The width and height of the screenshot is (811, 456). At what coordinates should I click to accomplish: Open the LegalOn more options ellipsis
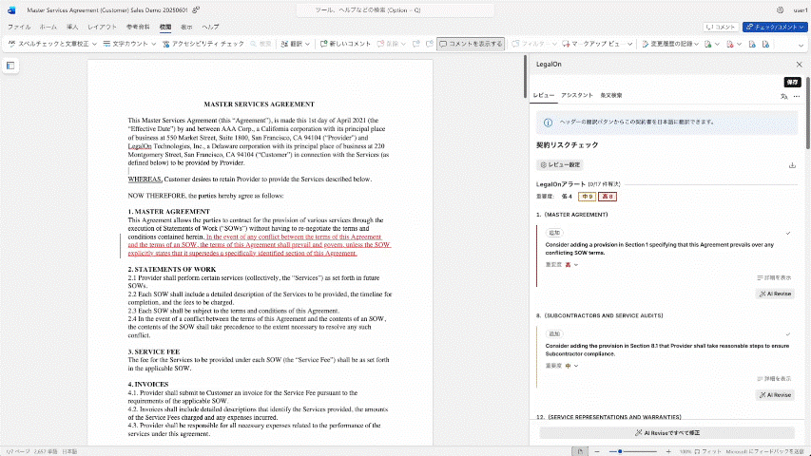(797, 96)
